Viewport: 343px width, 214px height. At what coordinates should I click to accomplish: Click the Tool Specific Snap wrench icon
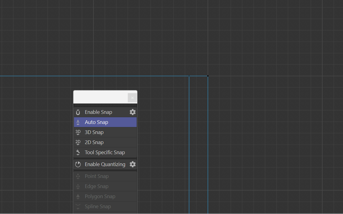click(x=78, y=153)
